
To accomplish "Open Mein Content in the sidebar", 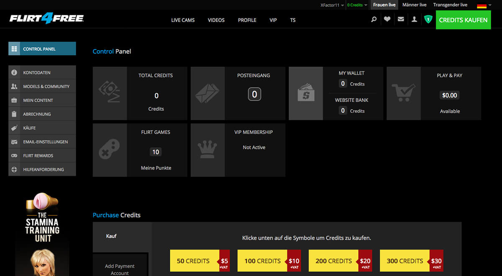I will pos(42,100).
